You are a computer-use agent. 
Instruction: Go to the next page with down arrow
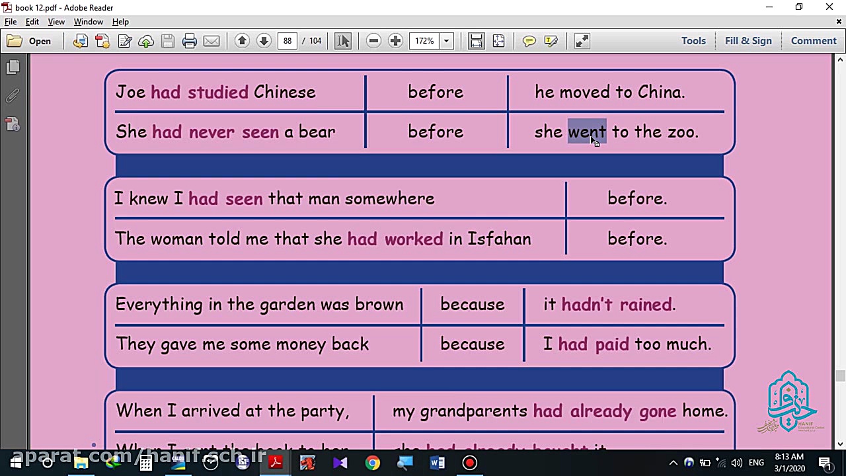tap(264, 41)
